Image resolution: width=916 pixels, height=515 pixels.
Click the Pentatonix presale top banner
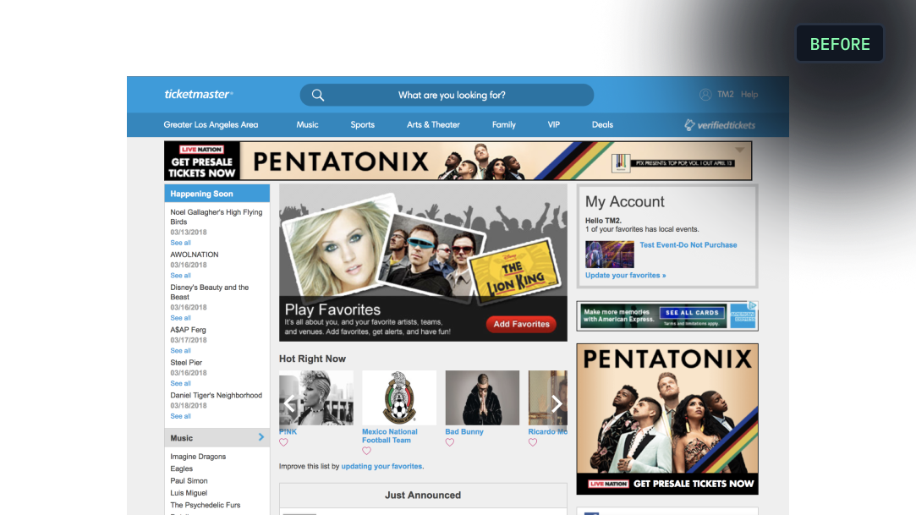[x=458, y=162]
